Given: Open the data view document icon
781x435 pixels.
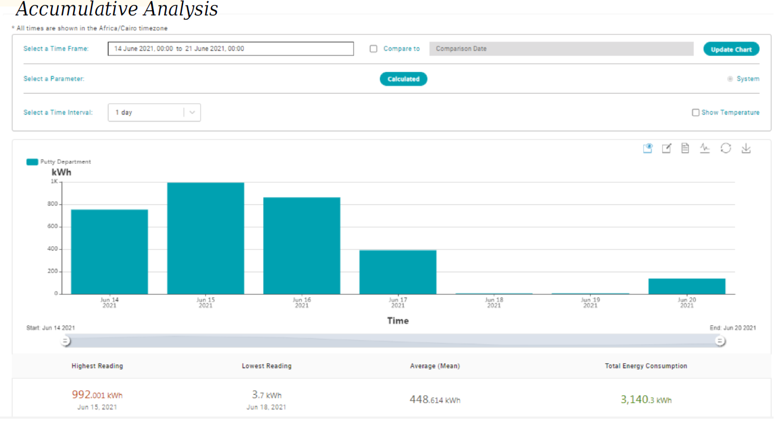Looking at the screenshot, I should coord(685,148).
